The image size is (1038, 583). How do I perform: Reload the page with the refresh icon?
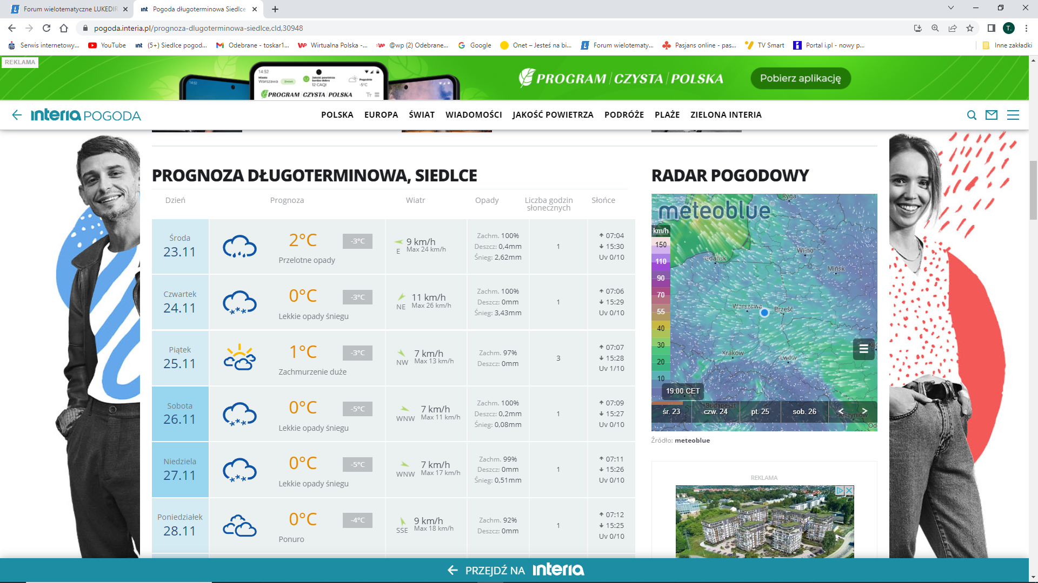(x=46, y=28)
